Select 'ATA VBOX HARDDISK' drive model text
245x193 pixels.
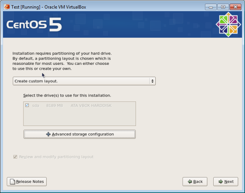[x=91, y=106]
